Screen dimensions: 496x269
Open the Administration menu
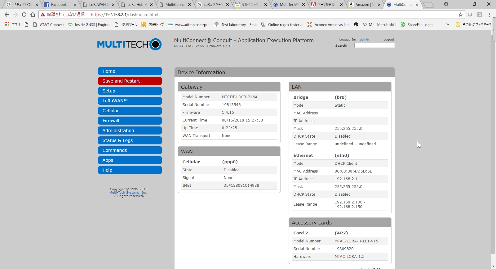(x=130, y=130)
